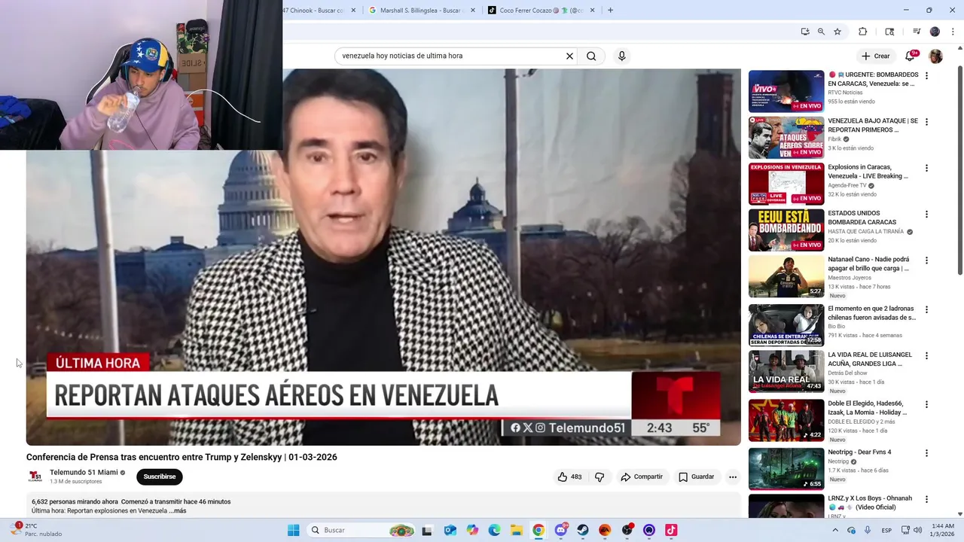
Task: Open Chrome extensions puzzle icon
Action: (x=863, y=32)
